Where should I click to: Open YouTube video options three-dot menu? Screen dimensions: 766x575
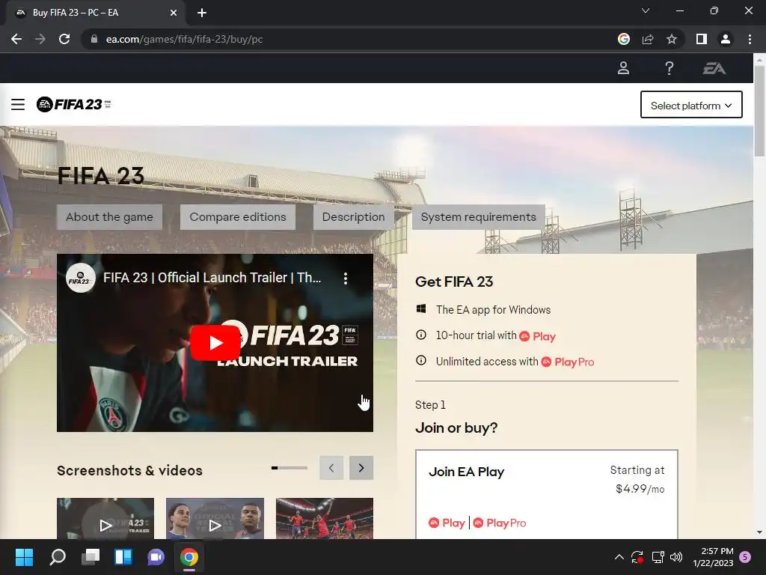click(346, 279)
